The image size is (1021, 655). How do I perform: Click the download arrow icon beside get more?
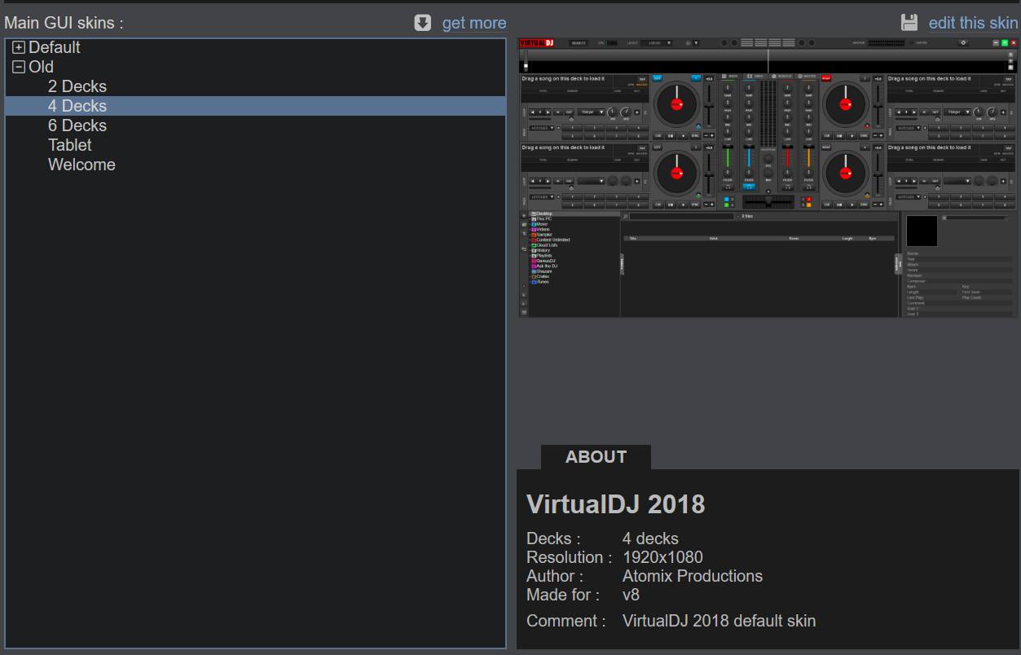click(x=422, y=23)
